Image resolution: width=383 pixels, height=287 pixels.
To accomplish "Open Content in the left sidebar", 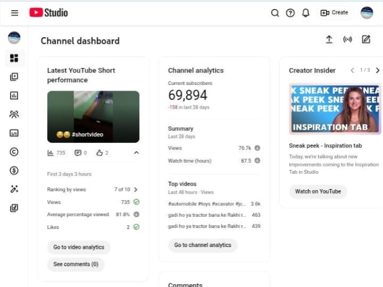I will [x=14, y=77].
